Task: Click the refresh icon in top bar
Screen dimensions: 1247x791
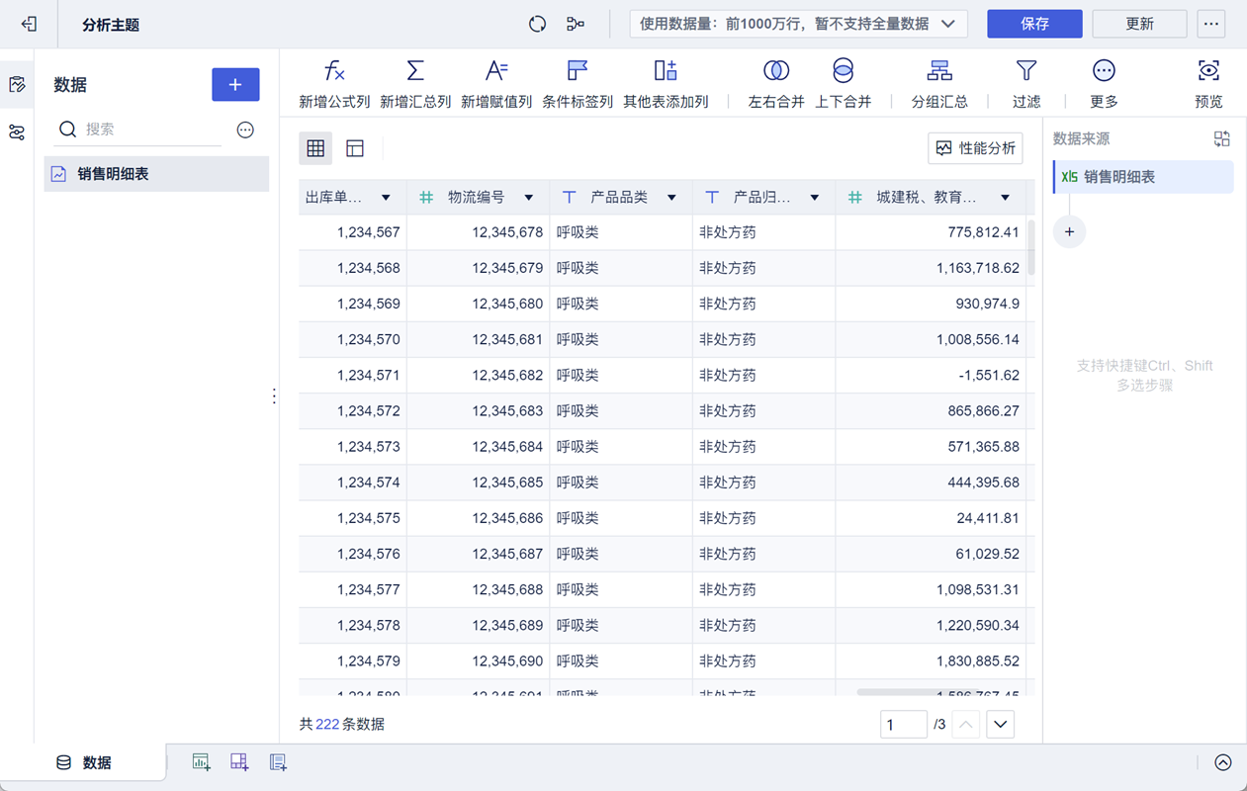Action: pos(537,24)
